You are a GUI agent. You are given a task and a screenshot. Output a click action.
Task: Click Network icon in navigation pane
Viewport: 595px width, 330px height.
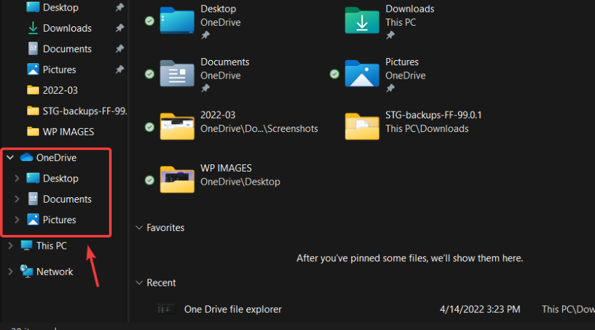pyautogui.click(x=26, y=271)
